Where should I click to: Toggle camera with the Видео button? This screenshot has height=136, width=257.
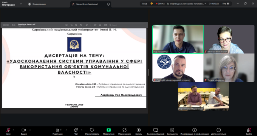[24, 131]
